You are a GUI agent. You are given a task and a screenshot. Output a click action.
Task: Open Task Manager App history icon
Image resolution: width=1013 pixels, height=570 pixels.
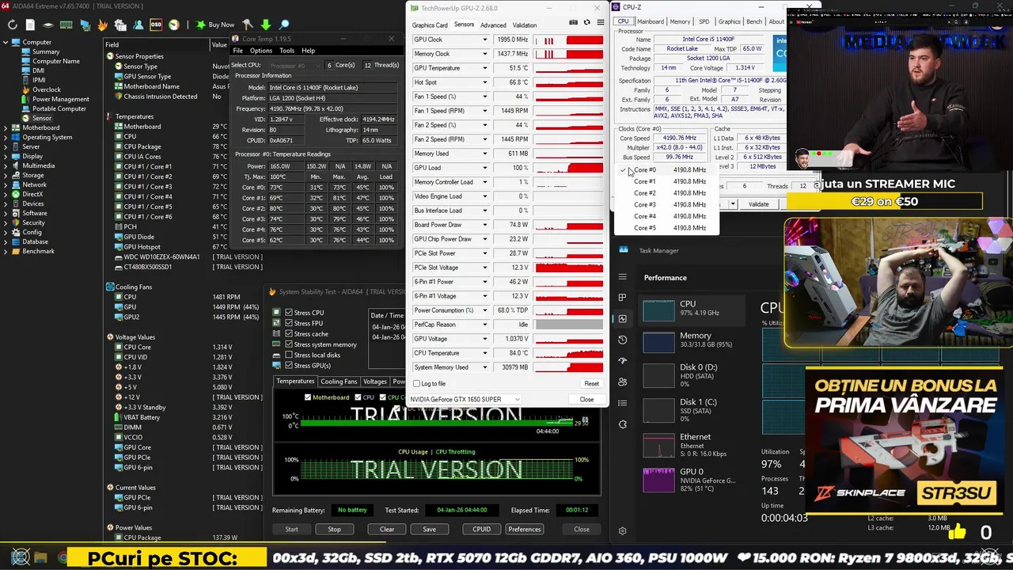coord(622,340)
